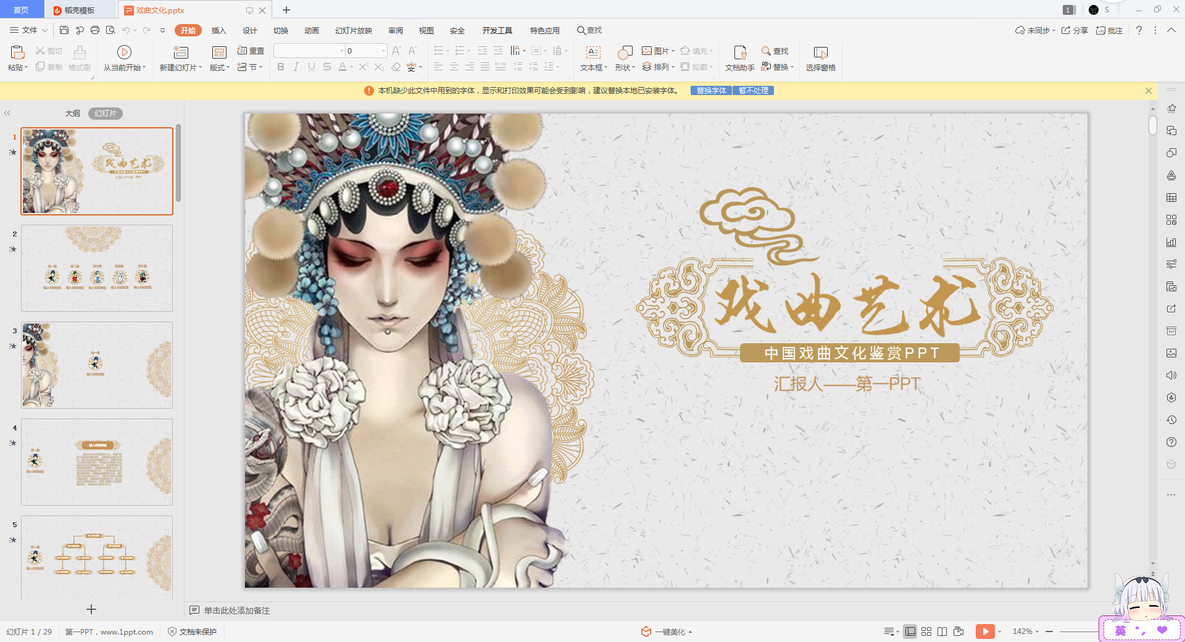Click the Shapes (形状) icon
The width and height of the screenshot is (1185, 642).
(625, 52)
